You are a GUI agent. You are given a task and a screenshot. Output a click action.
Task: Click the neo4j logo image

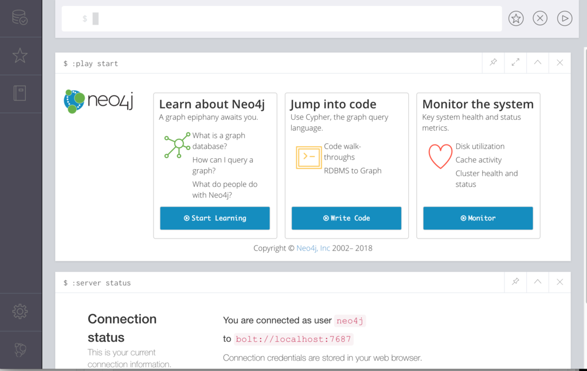coord(99,101)
